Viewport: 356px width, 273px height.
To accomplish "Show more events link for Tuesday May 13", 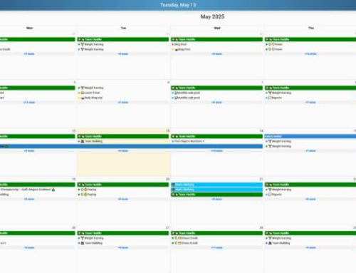I will (123, 151).
